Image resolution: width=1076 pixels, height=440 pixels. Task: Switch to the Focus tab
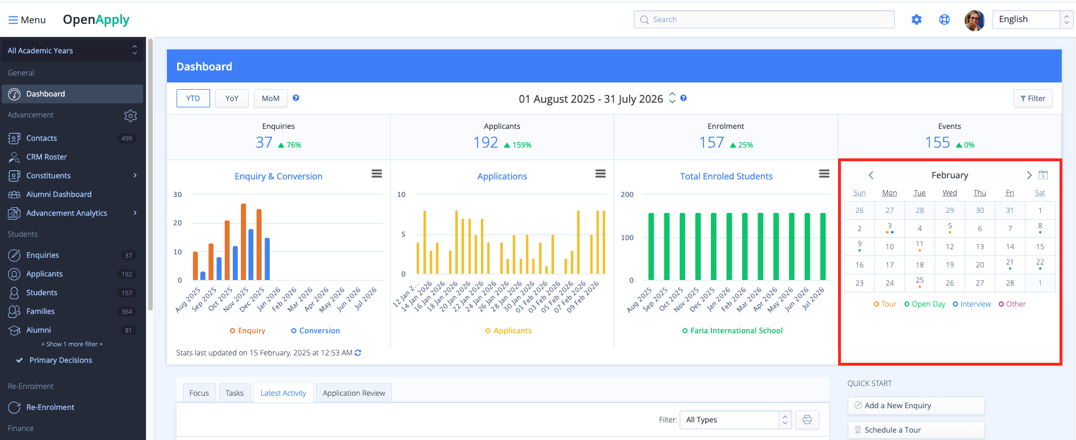coord(199,393)
